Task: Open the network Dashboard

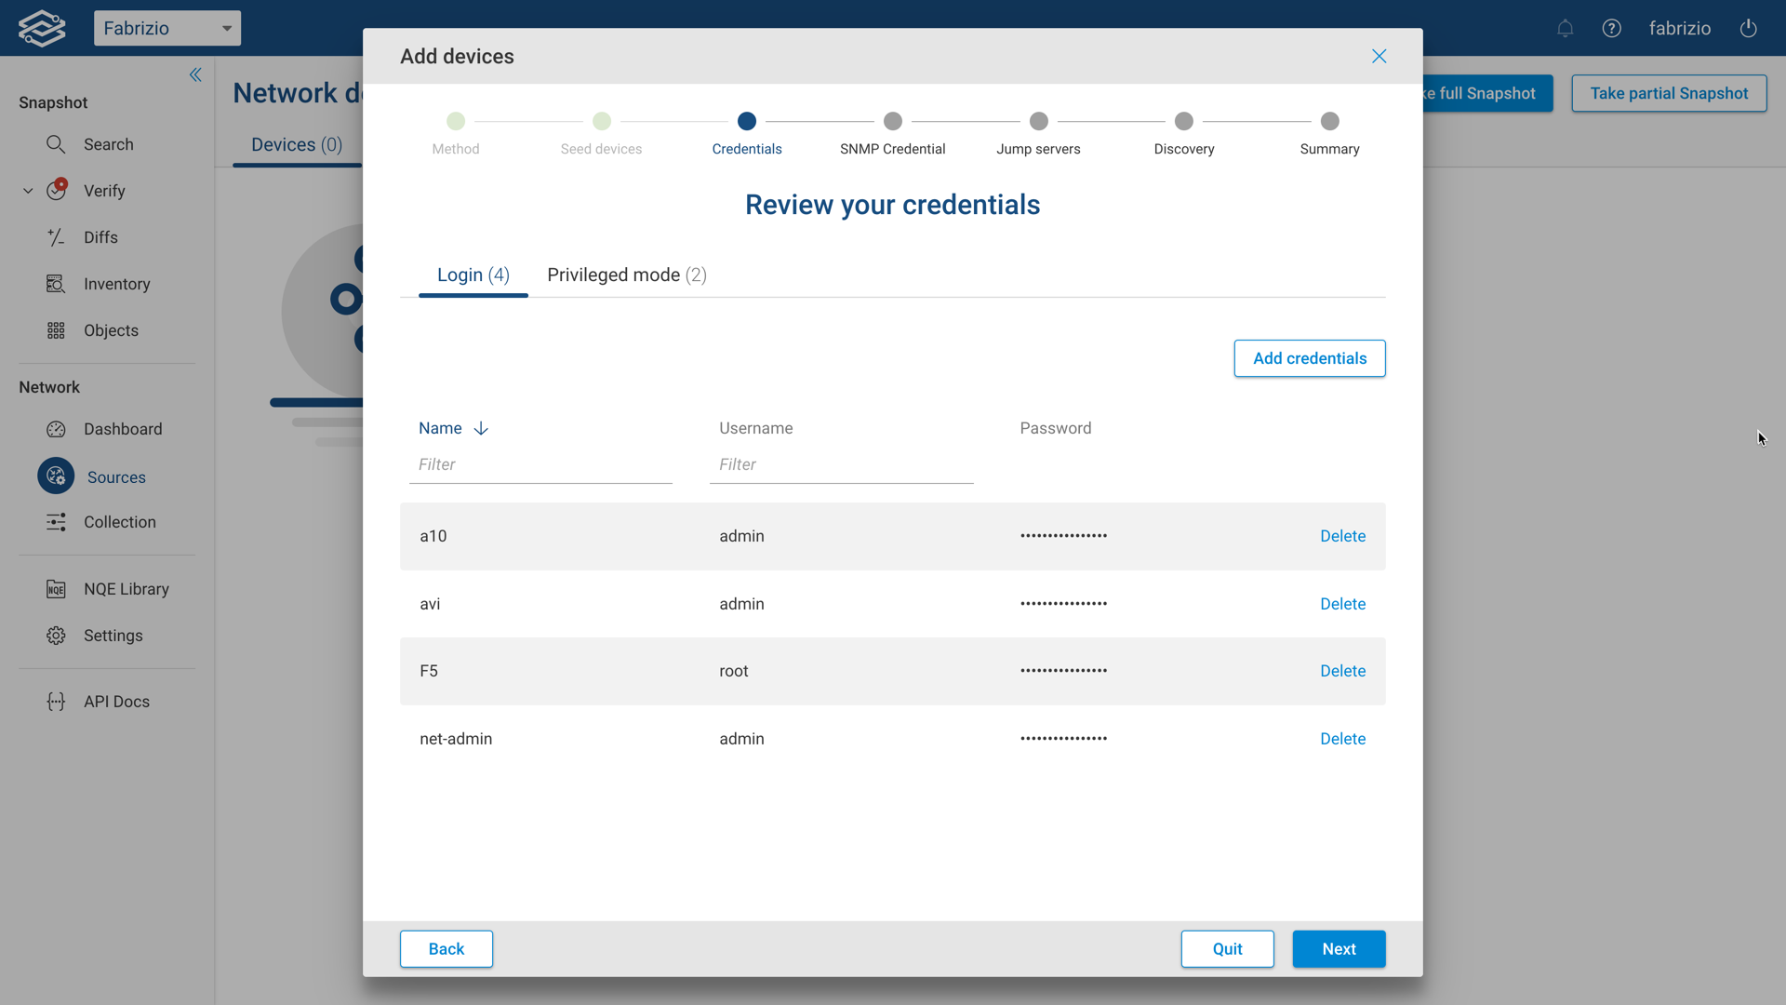Action: pyautogui.click(x=56, y=429)
